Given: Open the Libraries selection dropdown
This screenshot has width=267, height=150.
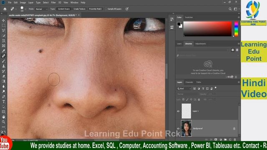Looking at the screenshot, I should point(203,50).
